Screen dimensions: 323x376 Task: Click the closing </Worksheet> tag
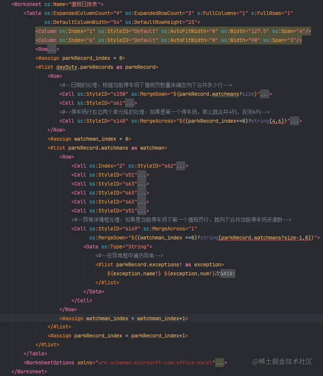(29, 372)
